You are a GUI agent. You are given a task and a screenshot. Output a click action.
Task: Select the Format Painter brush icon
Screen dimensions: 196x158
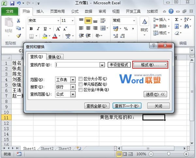pos(19,36)
